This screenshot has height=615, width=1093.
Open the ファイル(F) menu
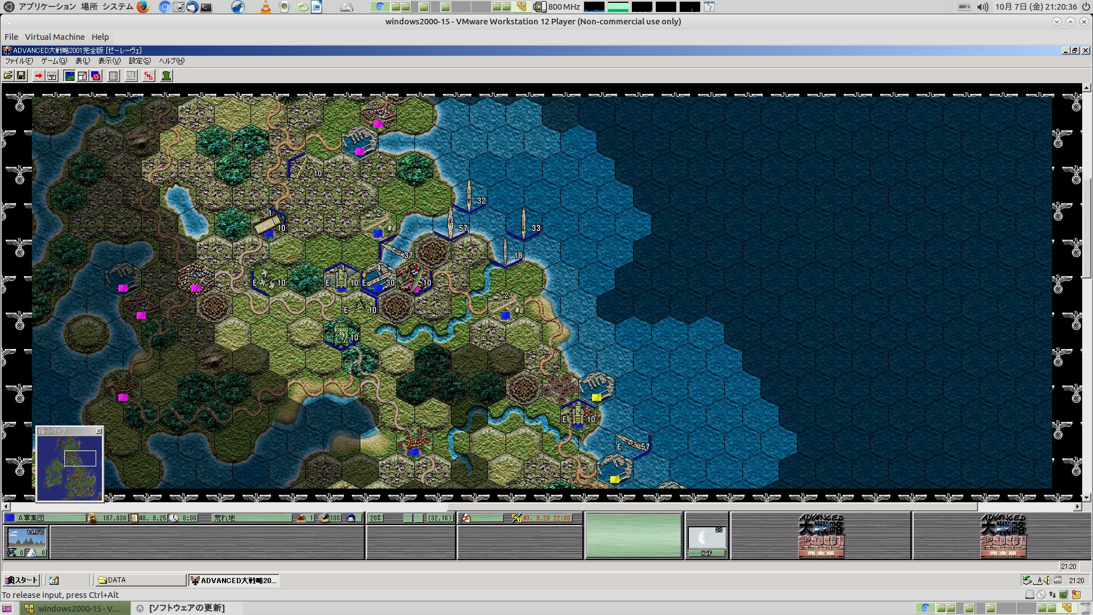point(19,61)
